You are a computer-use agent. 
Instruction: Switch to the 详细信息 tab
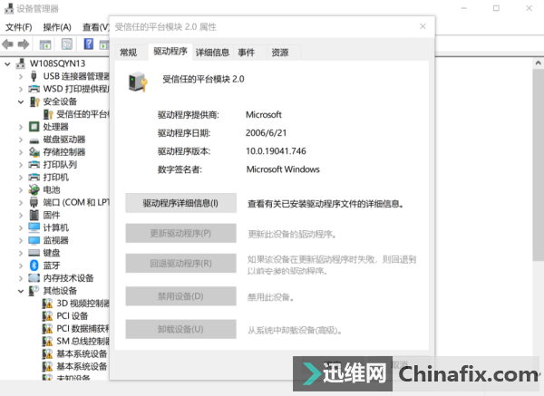[x=213, y=53]
